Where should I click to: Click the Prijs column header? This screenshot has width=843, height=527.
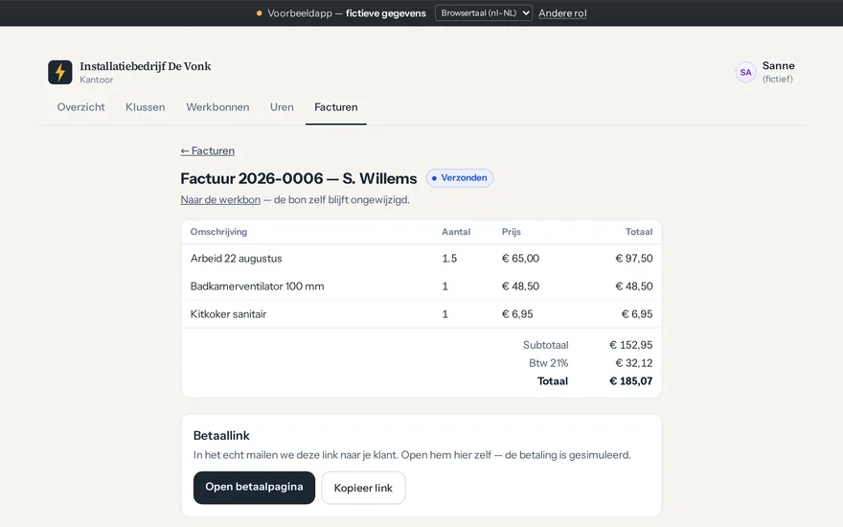pos(512,232)
